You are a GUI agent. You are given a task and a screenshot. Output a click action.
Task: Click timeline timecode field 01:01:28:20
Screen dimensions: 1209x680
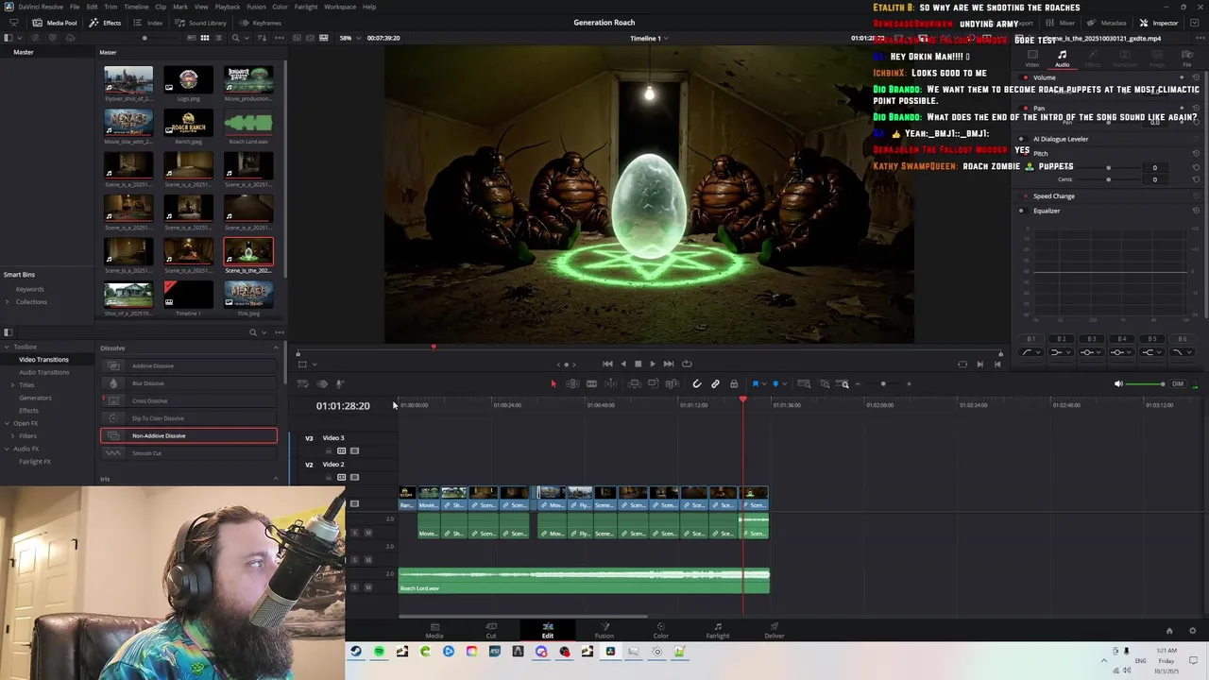point(343,406)
